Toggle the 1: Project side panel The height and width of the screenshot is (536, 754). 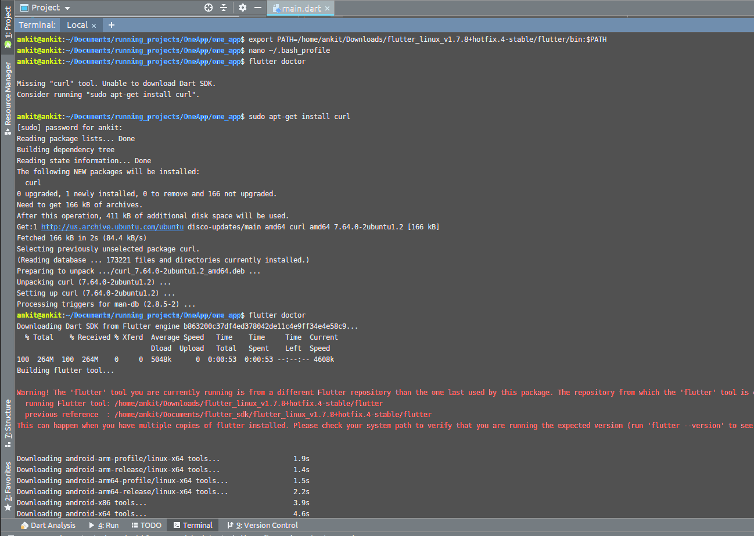[x=8, y=27]
